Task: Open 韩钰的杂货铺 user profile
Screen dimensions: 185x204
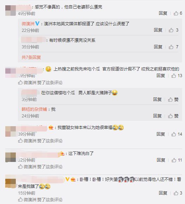Action: pyautogui.click(x=34, y=109)
